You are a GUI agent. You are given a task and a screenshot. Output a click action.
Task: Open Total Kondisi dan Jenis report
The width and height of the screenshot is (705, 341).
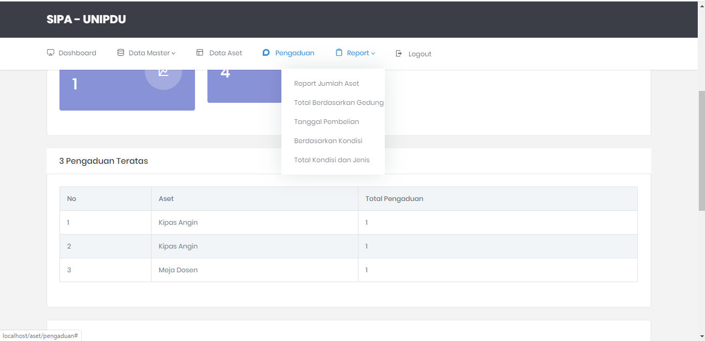(332, 160)
